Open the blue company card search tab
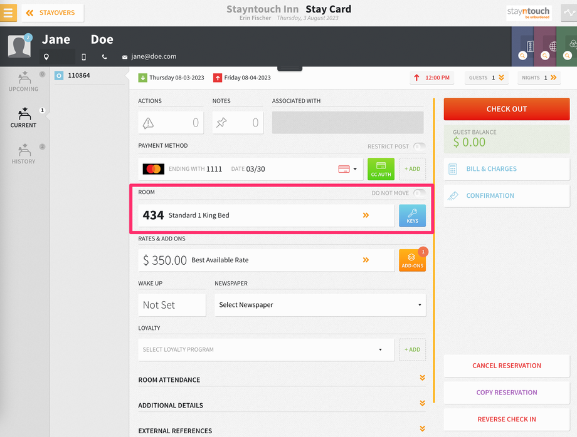 pos(523,46)
